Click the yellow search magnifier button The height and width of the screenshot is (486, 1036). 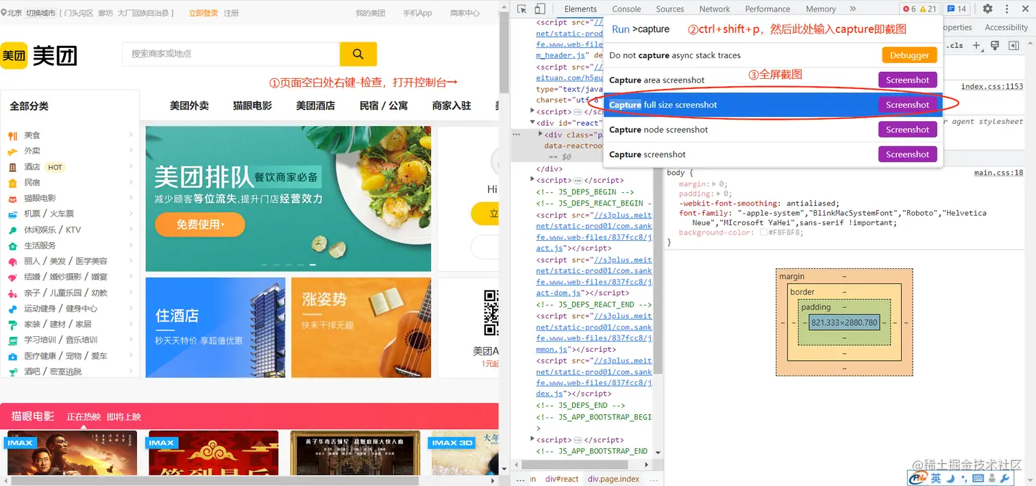tap(358, 54)
